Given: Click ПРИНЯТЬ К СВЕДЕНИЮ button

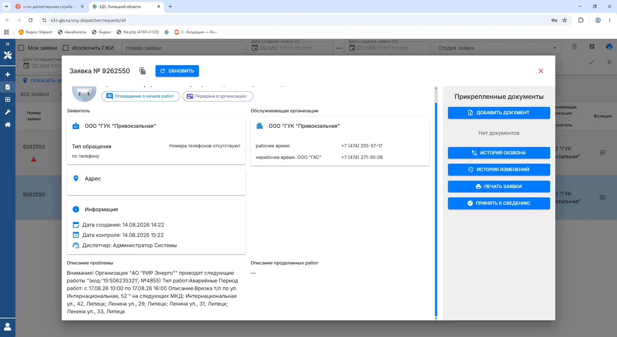Looking at the screenshot, I should coord(499,203).
